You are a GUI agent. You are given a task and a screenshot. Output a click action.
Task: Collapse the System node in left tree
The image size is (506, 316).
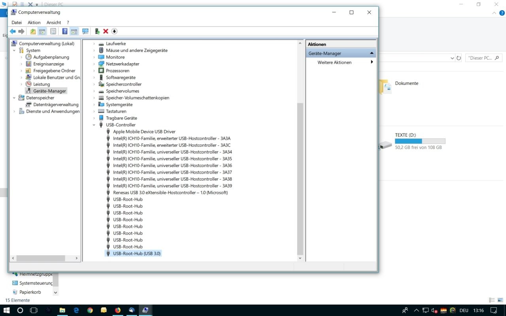(14, 50)
